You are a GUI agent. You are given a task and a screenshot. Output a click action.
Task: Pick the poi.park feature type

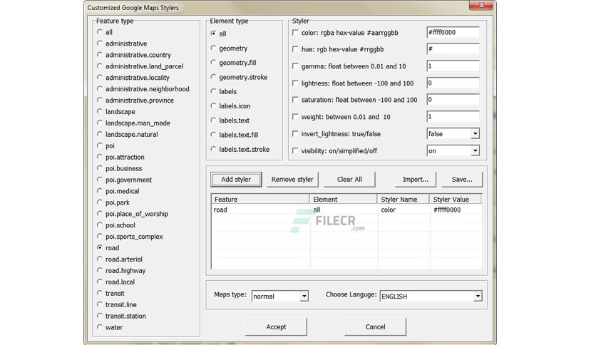pos(100,202)
